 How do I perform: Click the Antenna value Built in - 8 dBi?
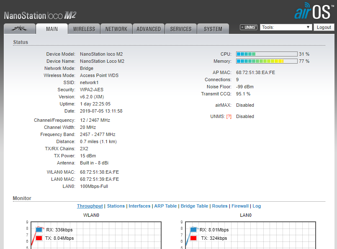tap(94, 163)
